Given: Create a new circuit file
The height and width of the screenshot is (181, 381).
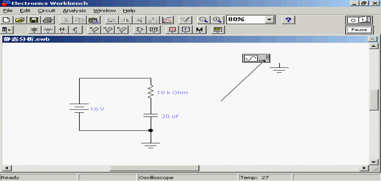Looking at the screenshot, I should click(6, 19).
